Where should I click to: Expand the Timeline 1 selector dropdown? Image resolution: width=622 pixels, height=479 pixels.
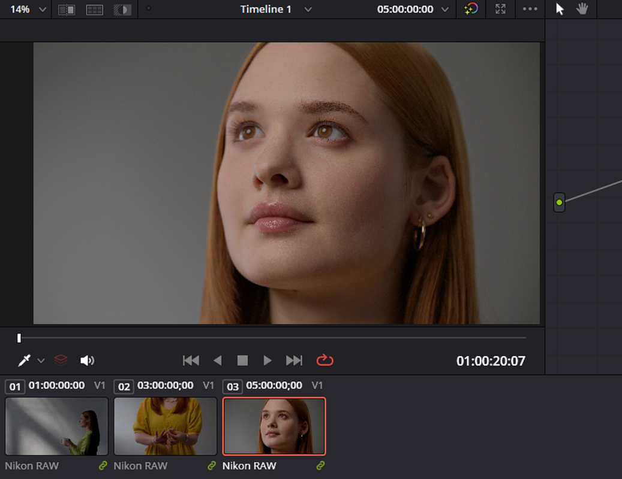point(308,10)
